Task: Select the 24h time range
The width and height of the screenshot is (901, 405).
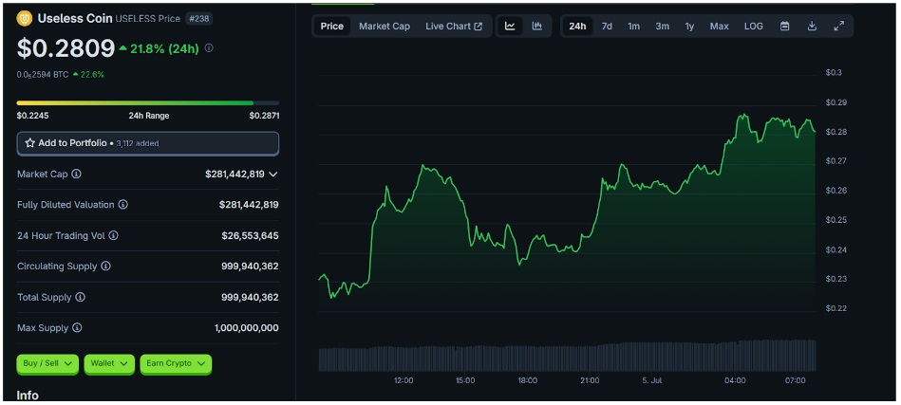Action: [x=577, y=27]
